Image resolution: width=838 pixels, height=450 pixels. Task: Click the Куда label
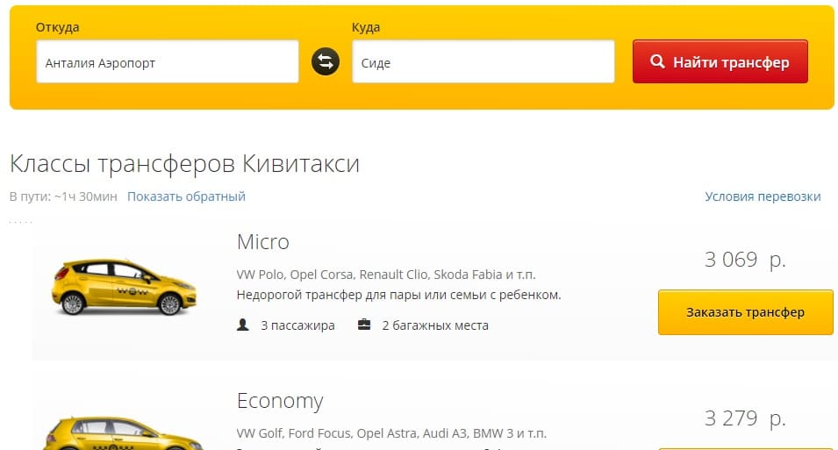click(x=366, y=27)
